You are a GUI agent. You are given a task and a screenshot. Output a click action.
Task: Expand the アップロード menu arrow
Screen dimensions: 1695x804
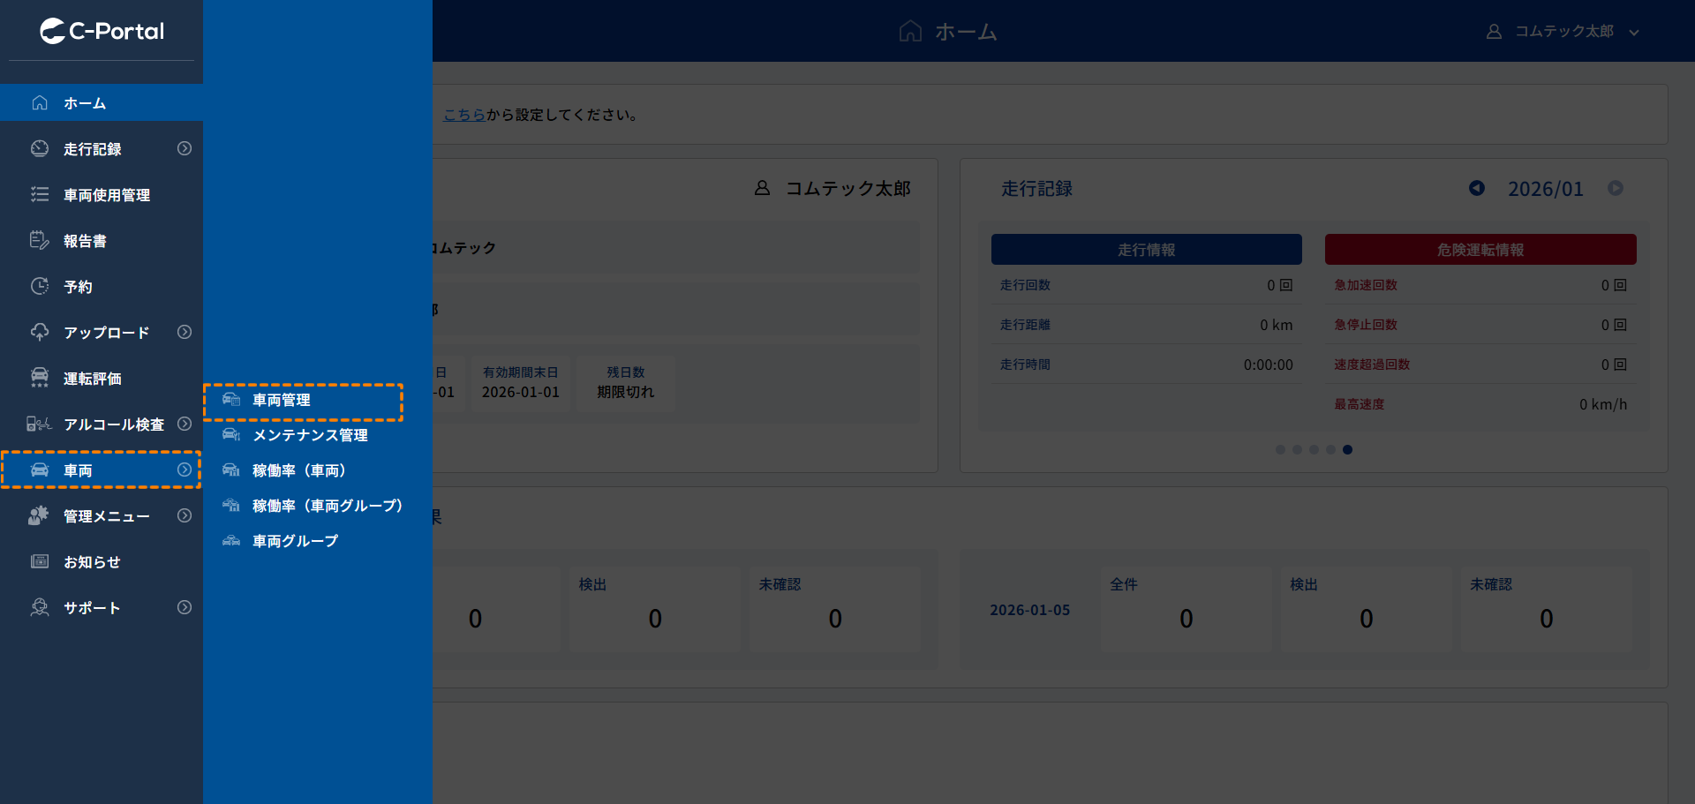[x=184, y=333]
